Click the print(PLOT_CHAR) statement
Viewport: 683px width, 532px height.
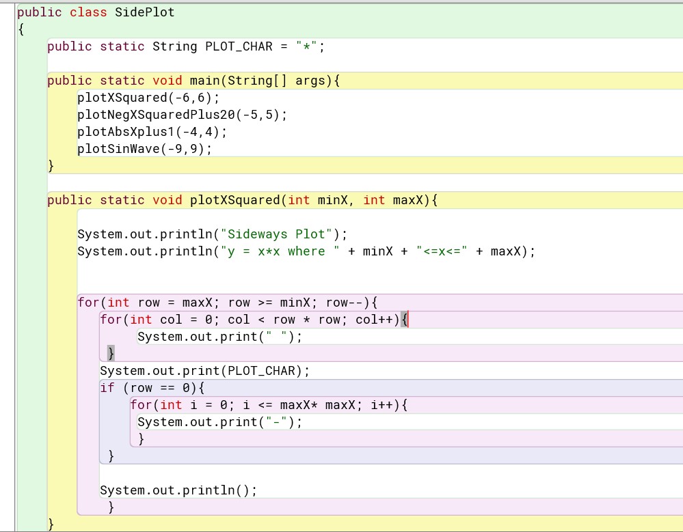point(204,370)
